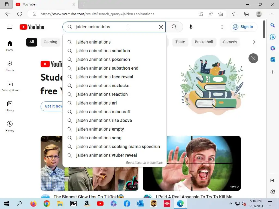Add this page to favorites
This screenshot has height=209, width=279.
(x=220, y=14)
